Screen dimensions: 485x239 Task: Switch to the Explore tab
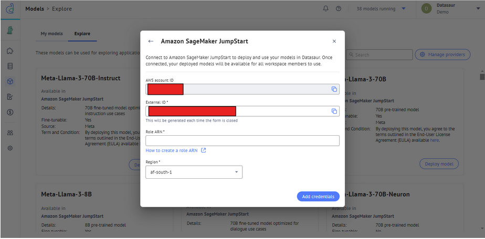point(82,34)
